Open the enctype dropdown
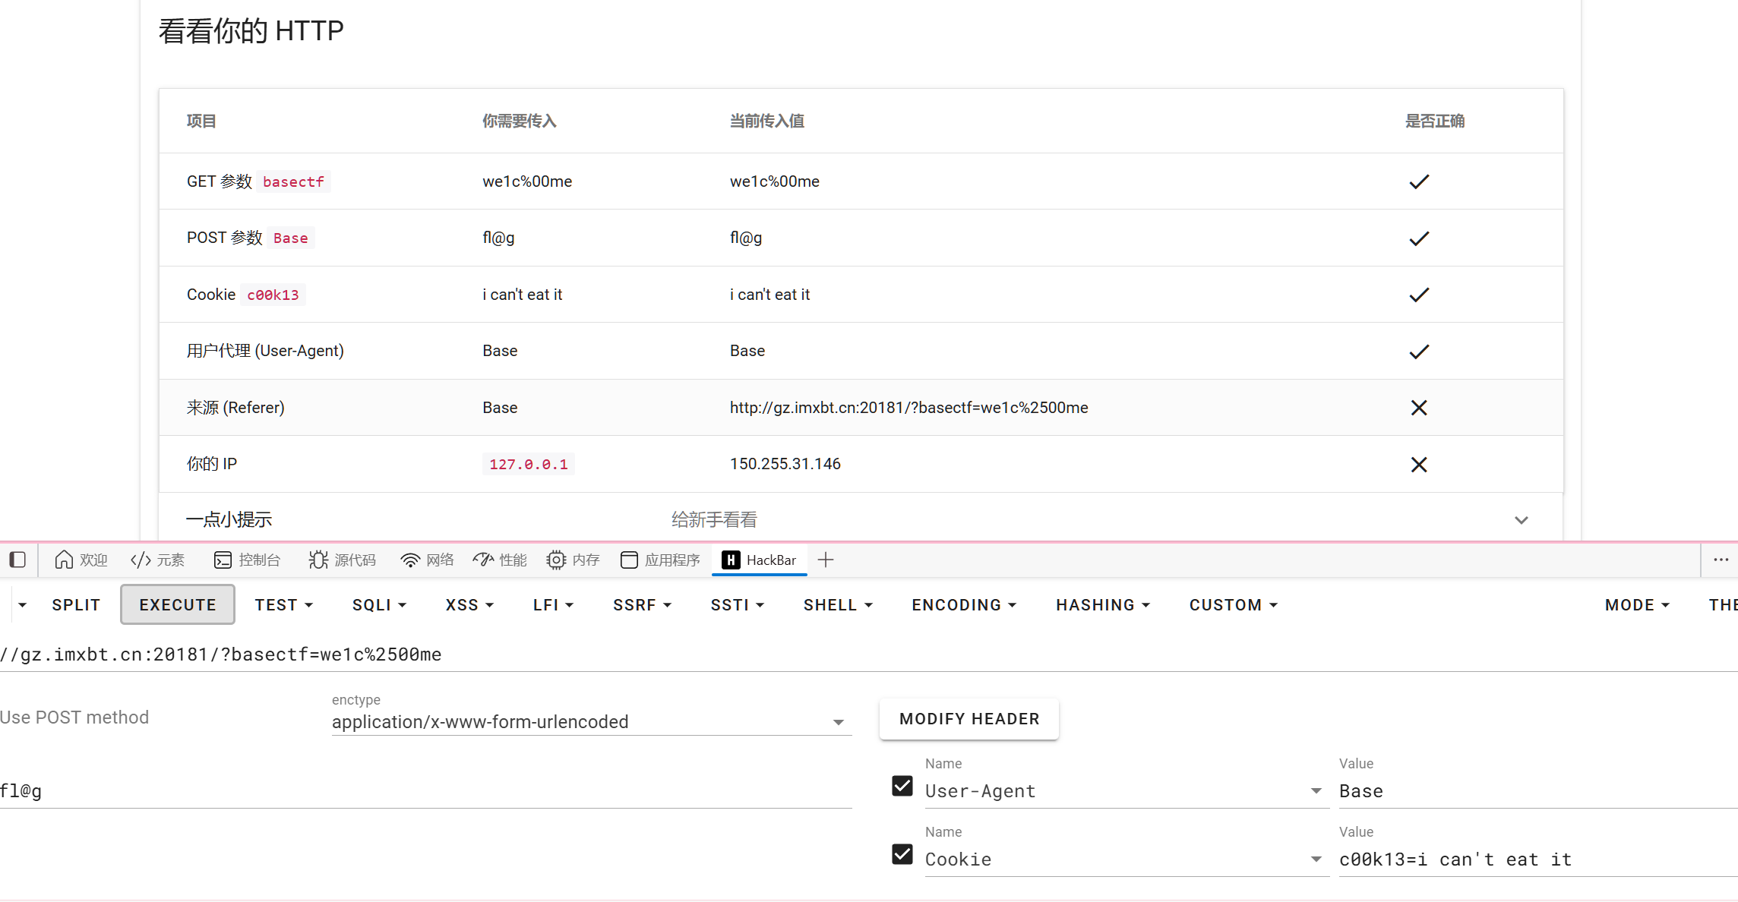 click(590, 722)
